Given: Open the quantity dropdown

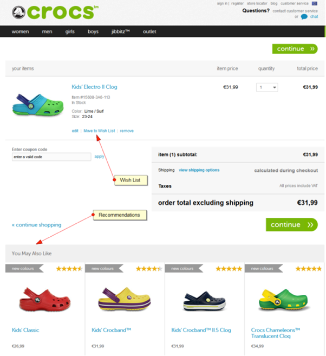Looking at the screenshot, I should pos(267,87).
